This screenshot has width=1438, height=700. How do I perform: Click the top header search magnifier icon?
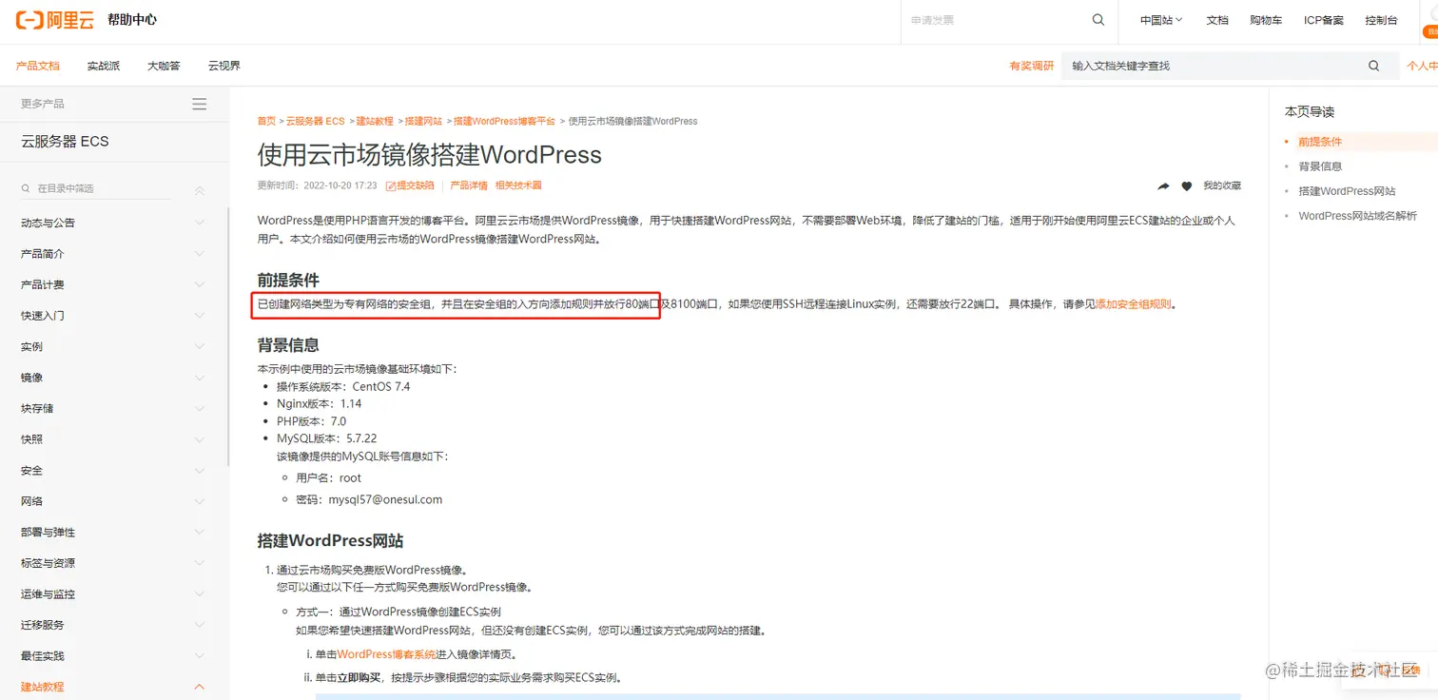coord(1098,20)
